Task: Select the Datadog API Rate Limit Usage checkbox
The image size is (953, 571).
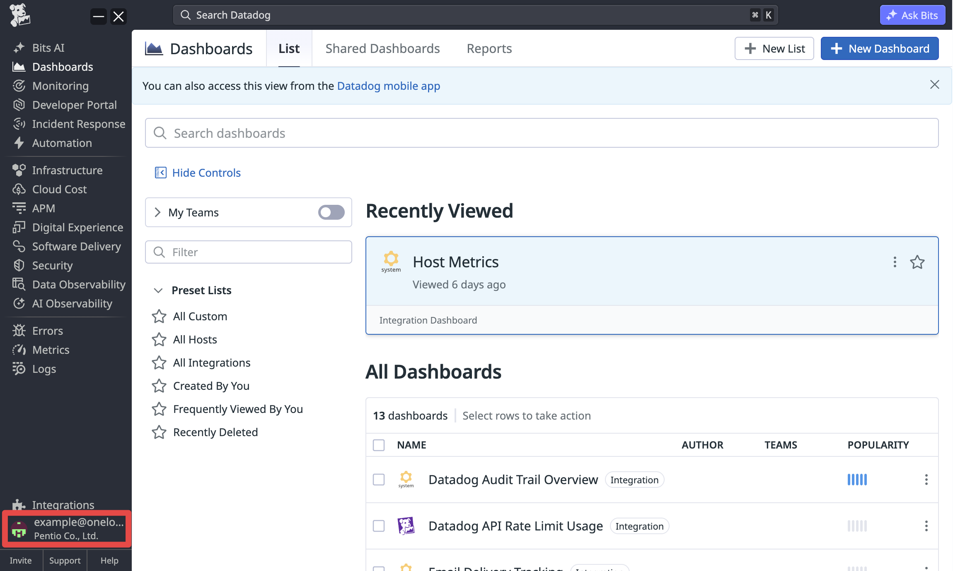Action: [379, 526]
